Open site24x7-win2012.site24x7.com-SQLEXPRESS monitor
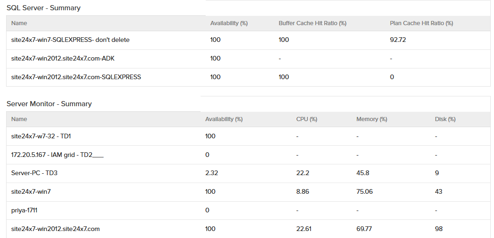This screenshot has width=494, height=238. click(76, 77)
